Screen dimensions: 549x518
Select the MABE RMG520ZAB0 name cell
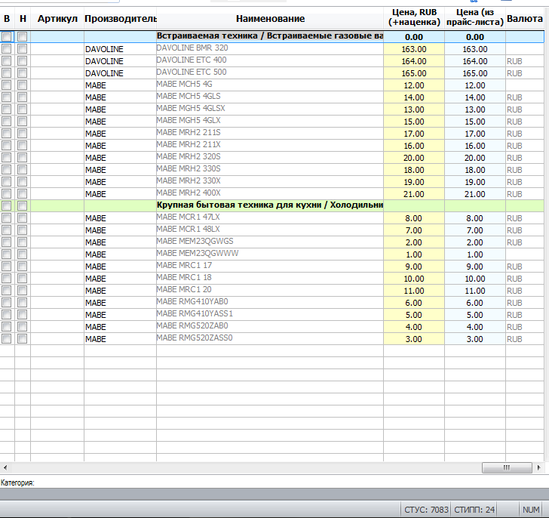click(x=270, y=327)
